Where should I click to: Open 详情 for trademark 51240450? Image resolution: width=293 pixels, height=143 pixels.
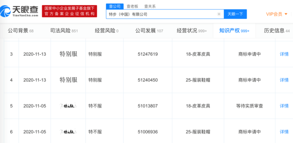click(284, 80)
